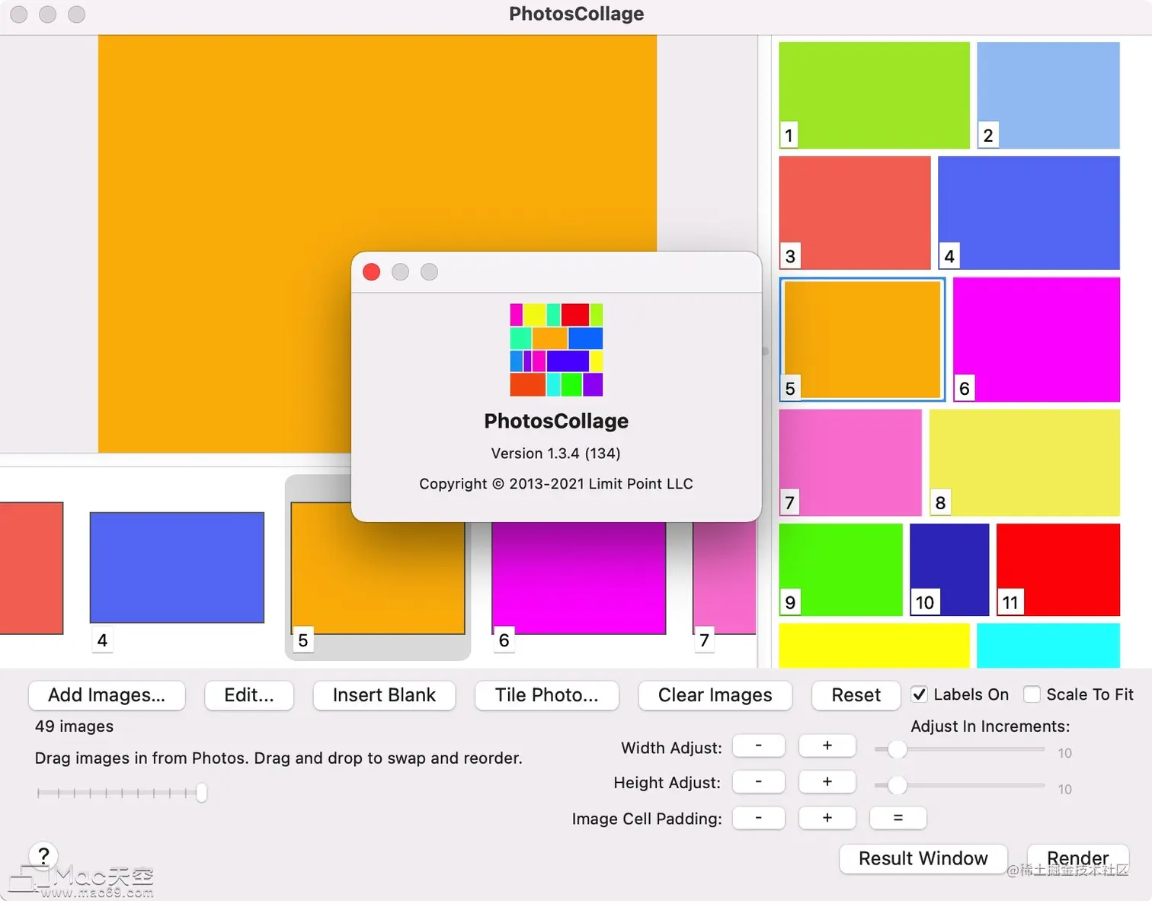Click the 'Adjust In Increments:' label
Viewport: 1152px width, 901px height.
pyautogui.click(x=990, y=726)
